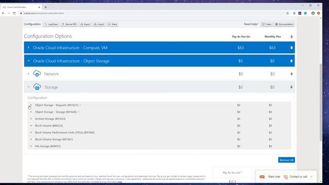Select the Cloud Cost Estimator tab
Viewport: 329px width, 185px height.
tap(21, 7)
